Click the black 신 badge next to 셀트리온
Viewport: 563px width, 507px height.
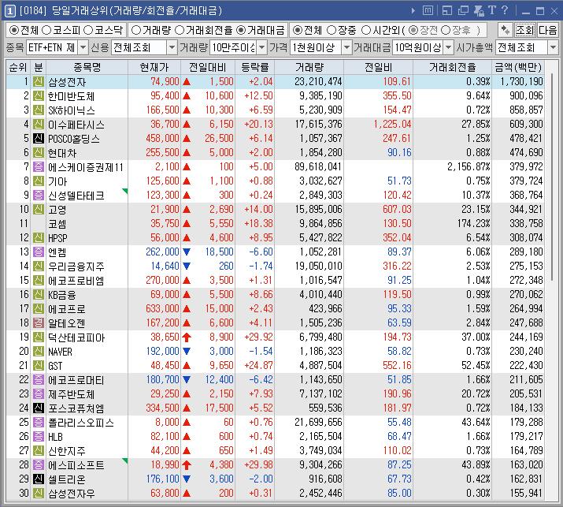tap(39, 479)
